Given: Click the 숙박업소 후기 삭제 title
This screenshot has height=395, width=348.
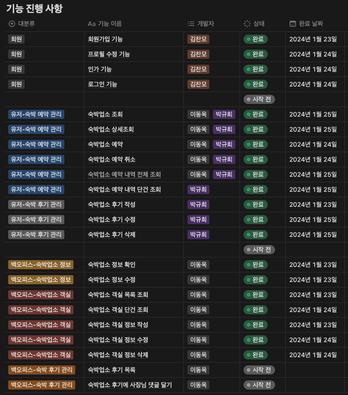Looking at the screenshot, I should 111,235.
